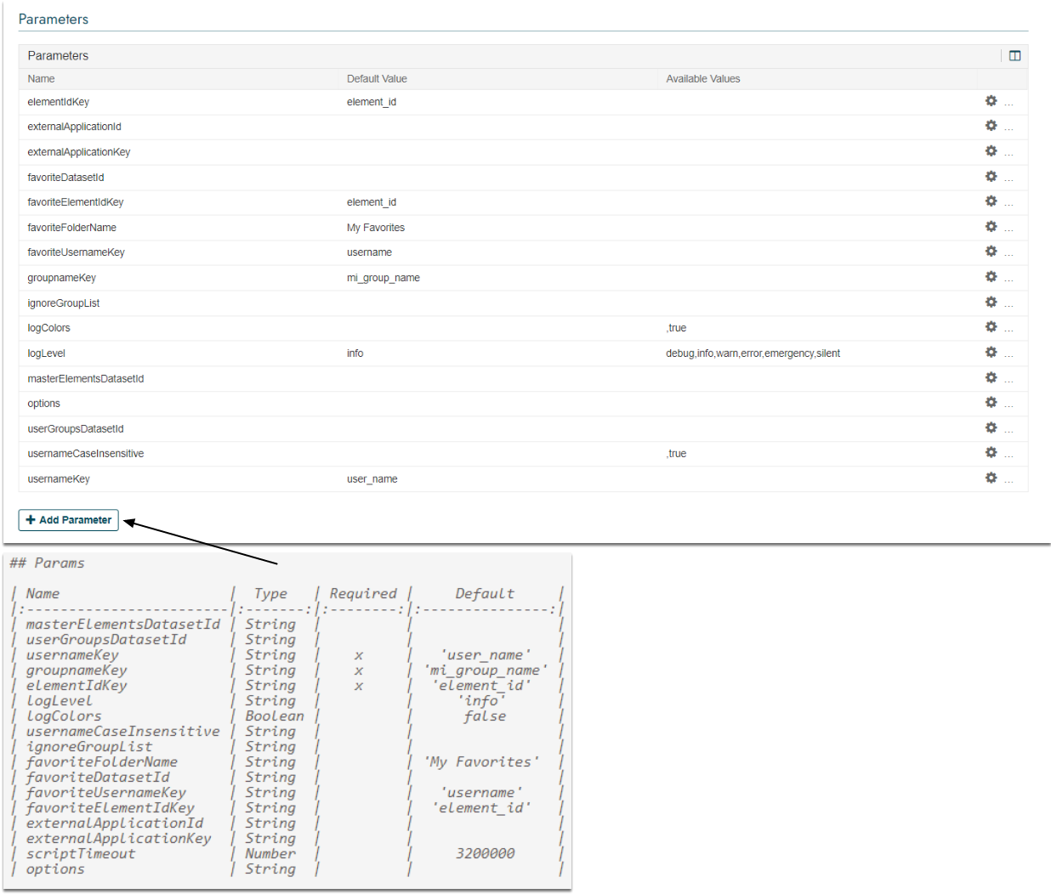Click the 'user_name' default value cell

click(372, 479)
